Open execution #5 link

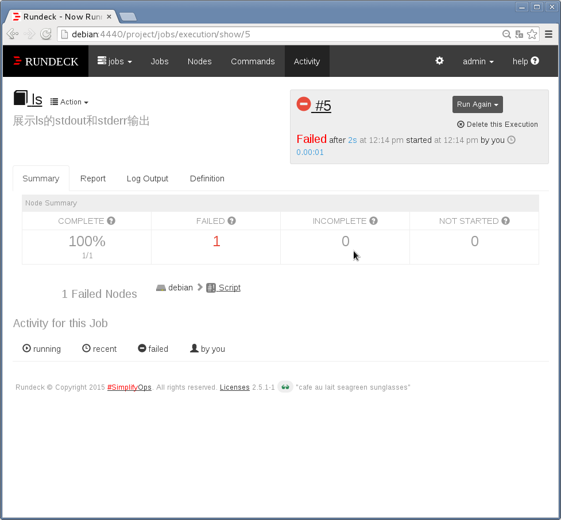323,106
